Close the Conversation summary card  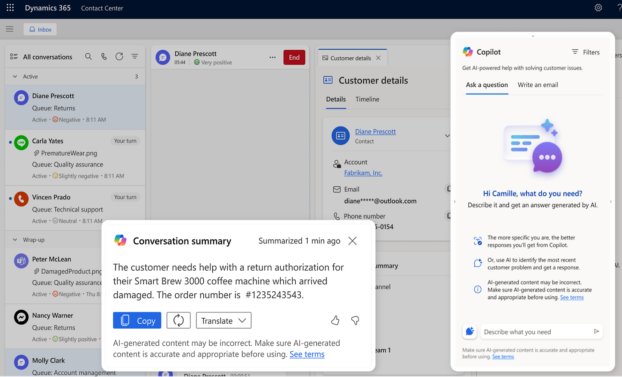[352, 241]
